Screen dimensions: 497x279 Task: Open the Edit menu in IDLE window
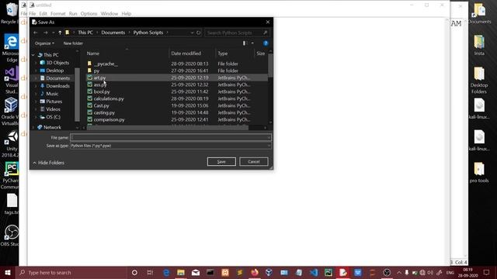click(x=43, y=14)
